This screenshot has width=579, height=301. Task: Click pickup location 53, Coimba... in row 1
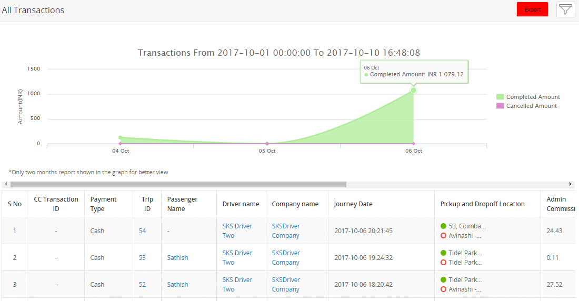(467, 226)
